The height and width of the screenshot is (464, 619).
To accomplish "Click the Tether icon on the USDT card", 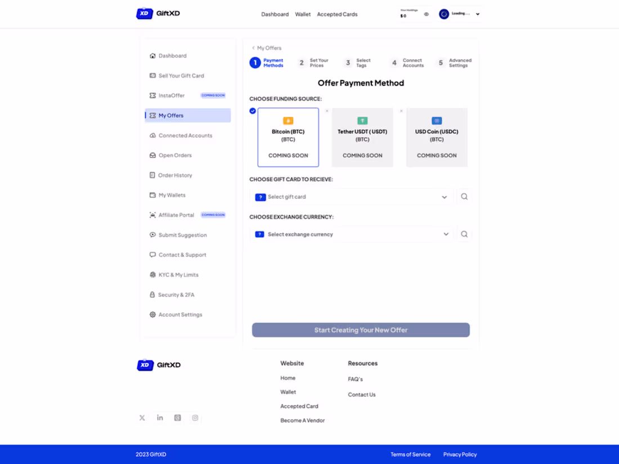I will coord(362,120).
